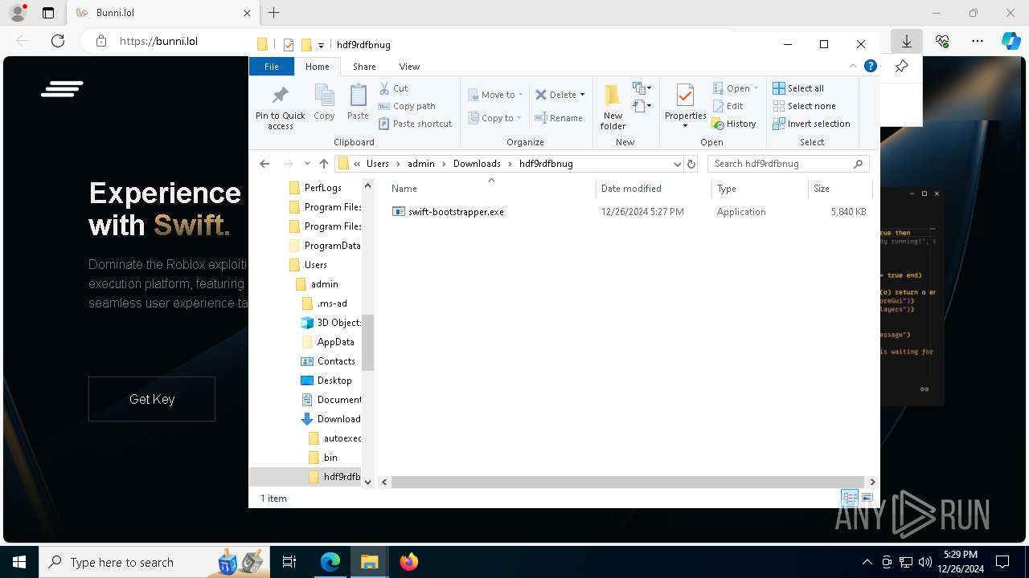
Task: Expand the Properties dropdown arrow
Action: (685, 126)
